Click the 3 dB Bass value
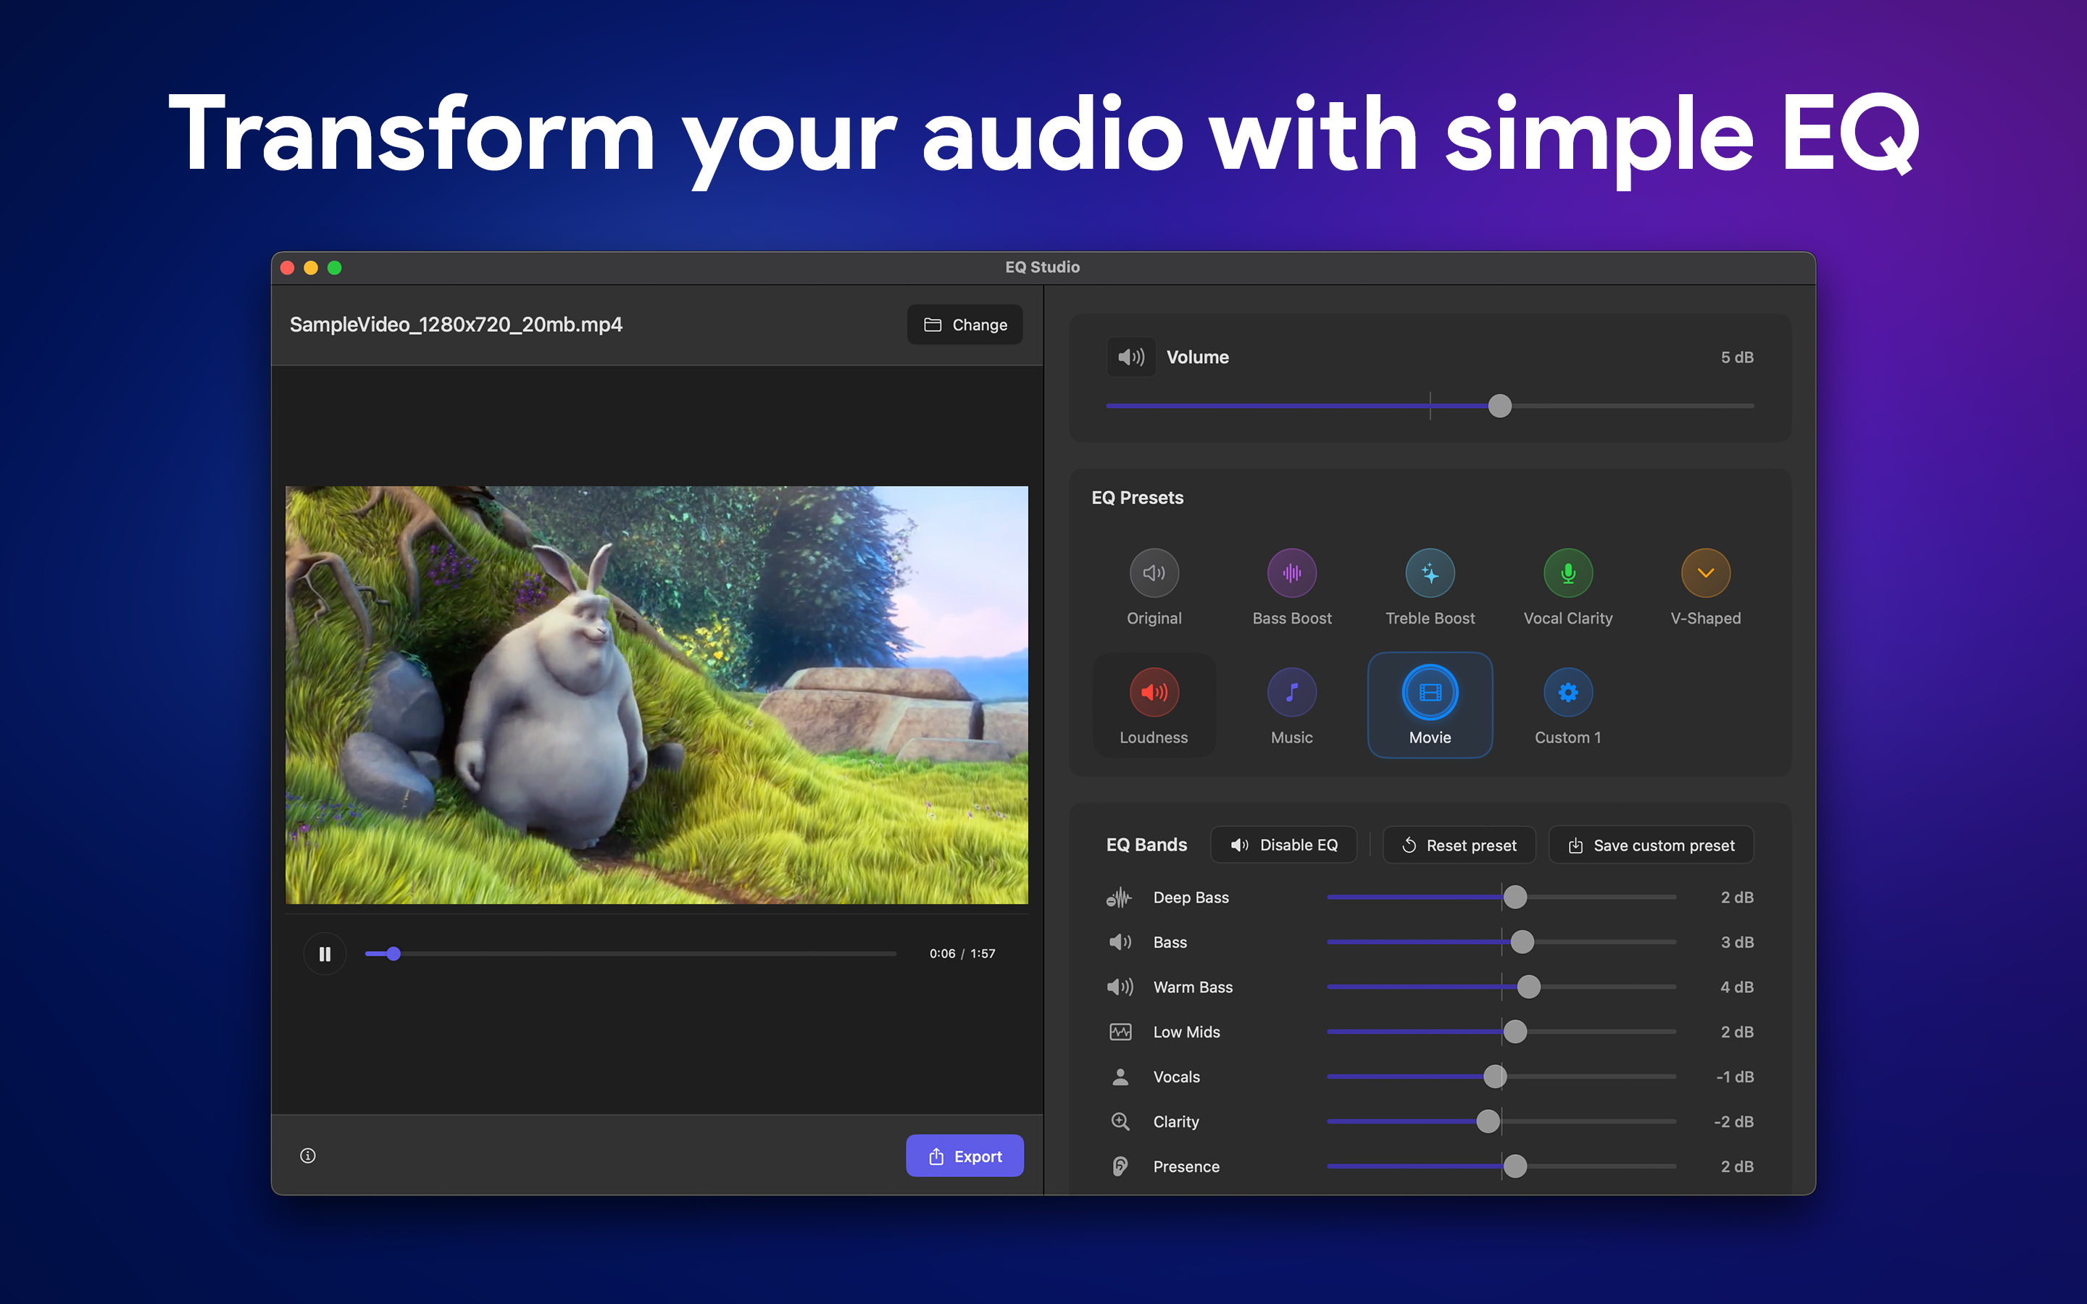The width and height of the screenshot is (2087, 1304). [1737, 942]
